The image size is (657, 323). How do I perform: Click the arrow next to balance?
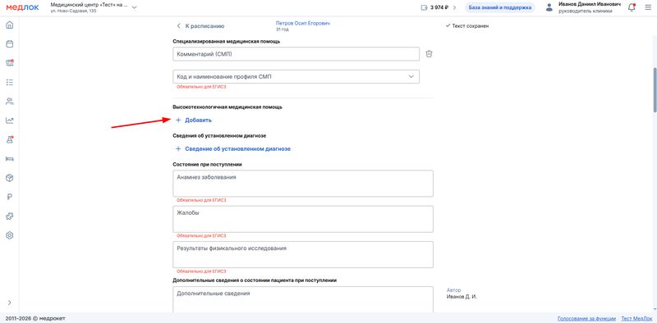(x=455, y=7)
